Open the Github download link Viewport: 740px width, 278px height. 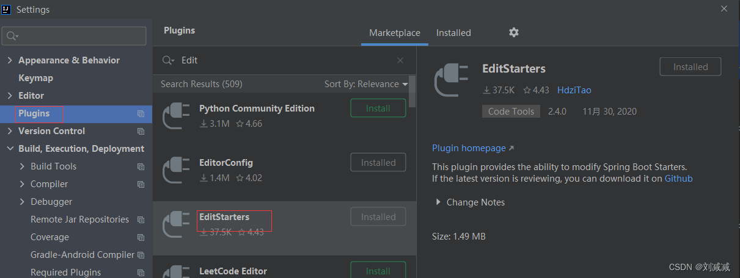click(x=679, y=179)
